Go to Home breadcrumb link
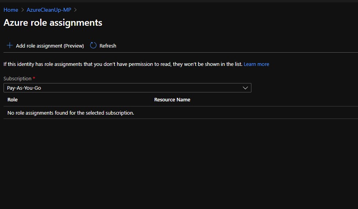Screen dimensions: 358x209 (11, 10)
